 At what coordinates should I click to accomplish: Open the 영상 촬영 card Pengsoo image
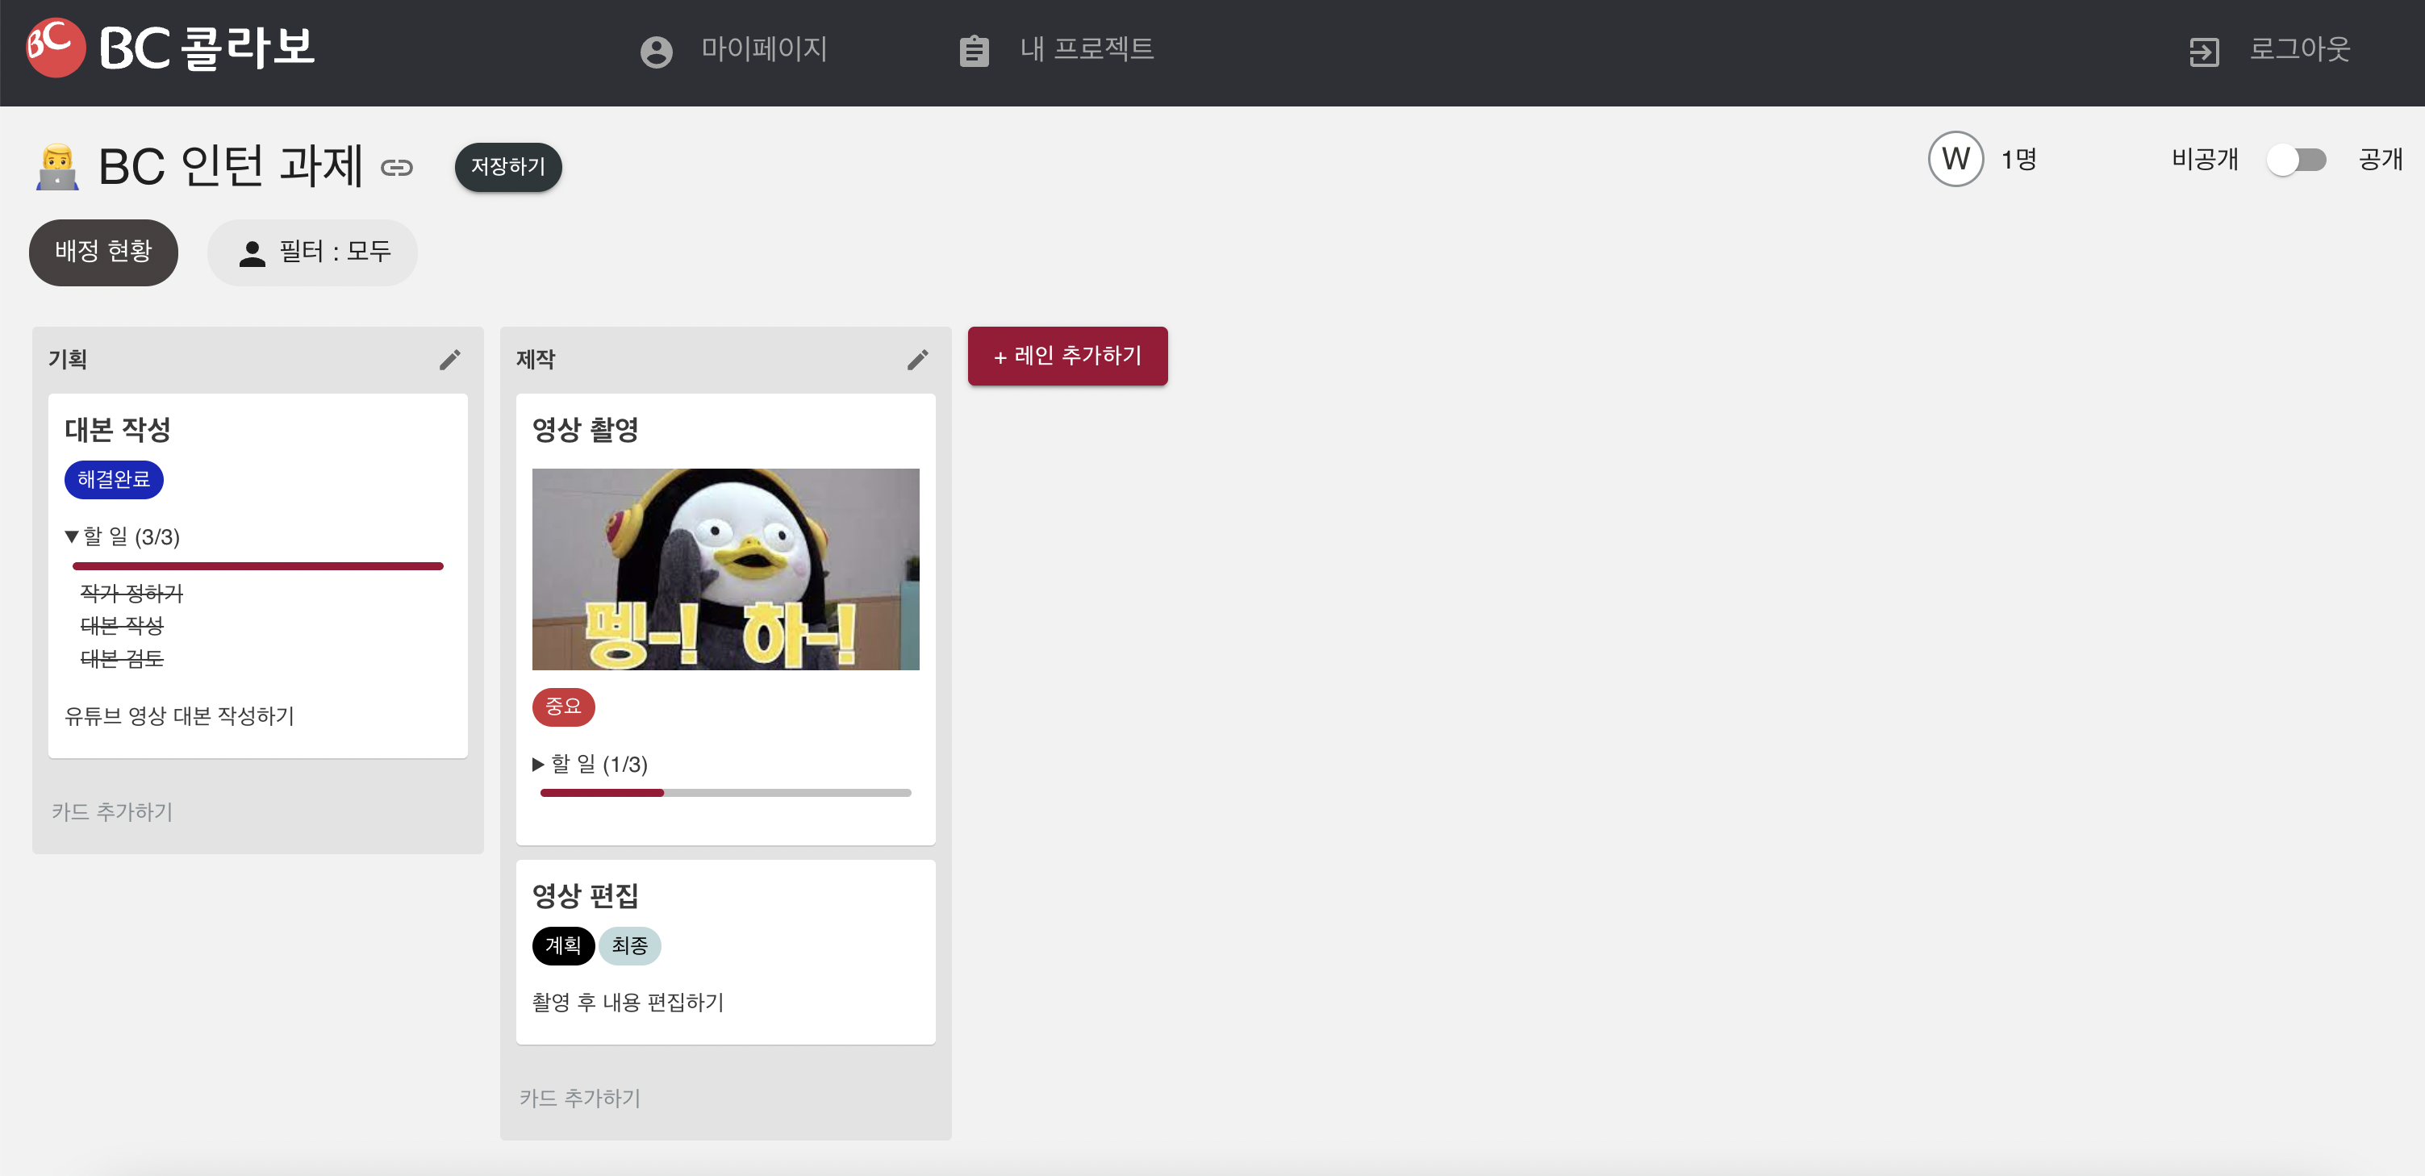pyautogui.click(x=725, y=569)
